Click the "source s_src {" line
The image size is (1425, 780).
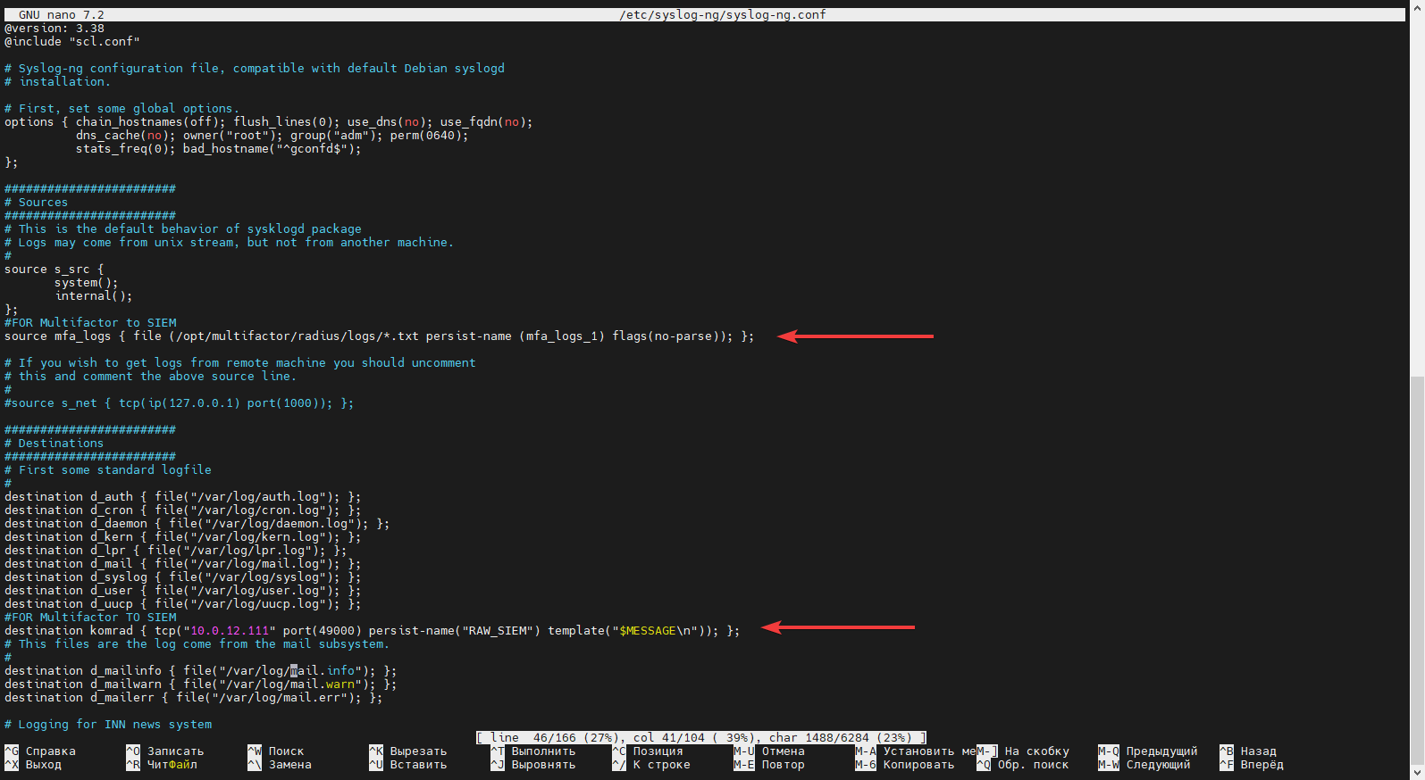pos(54,270)
